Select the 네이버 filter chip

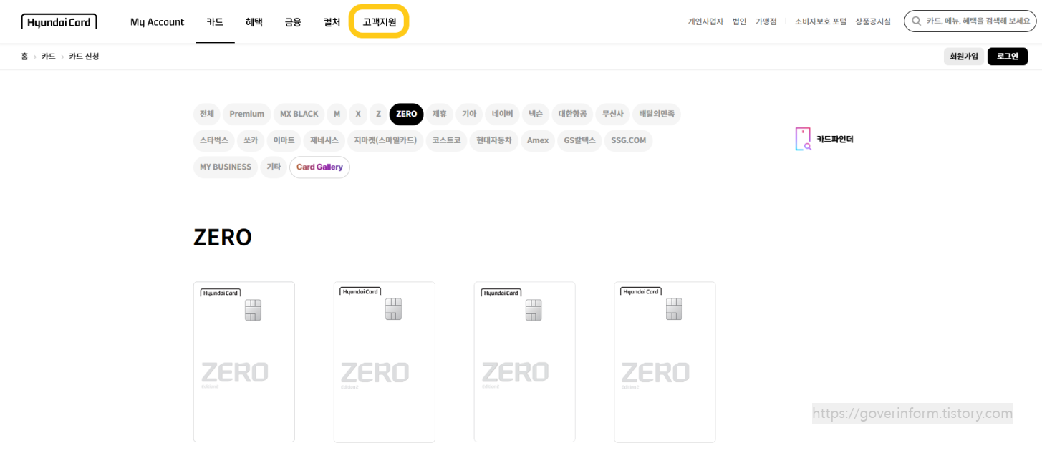[x=502, y=114]
